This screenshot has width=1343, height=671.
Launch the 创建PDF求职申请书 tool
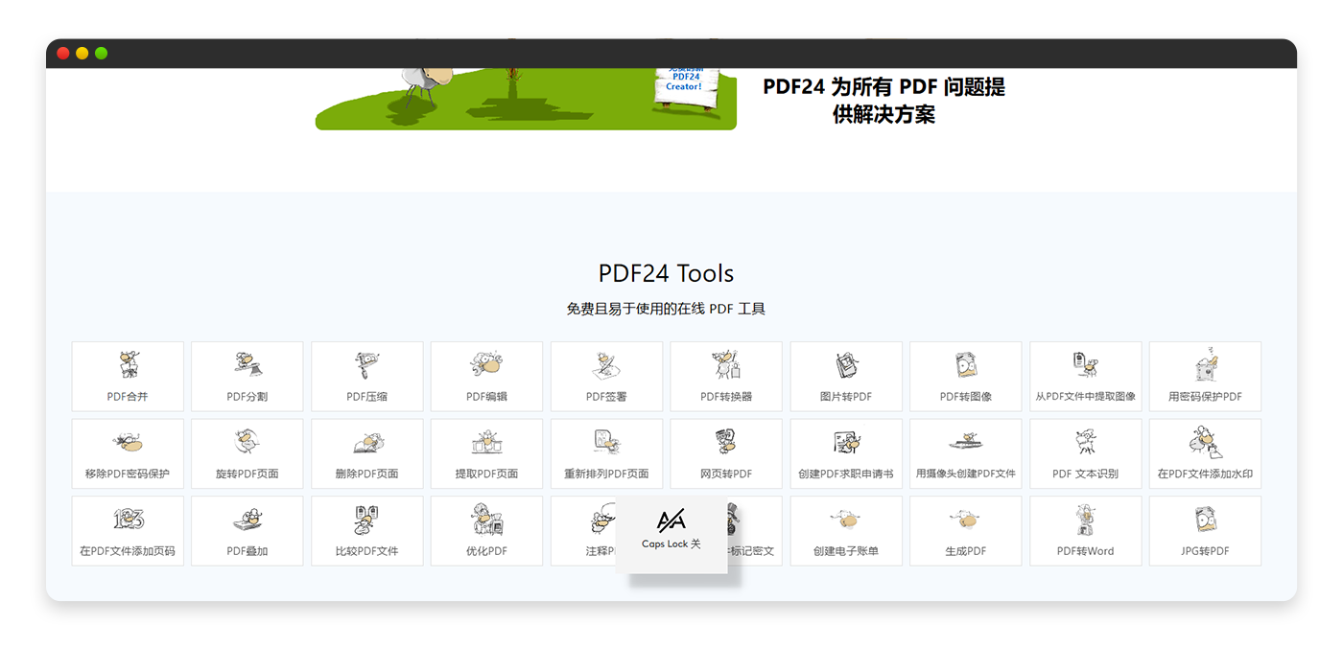[x=846, y=453]
